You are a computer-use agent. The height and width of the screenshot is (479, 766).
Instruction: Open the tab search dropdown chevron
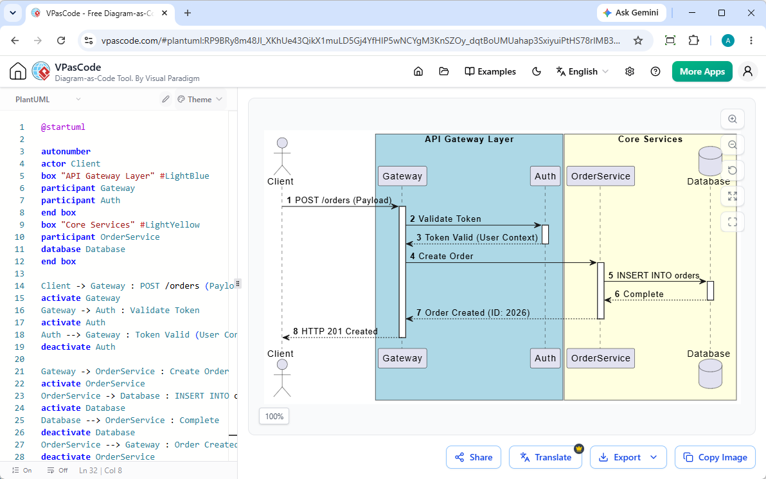point(13,14)
